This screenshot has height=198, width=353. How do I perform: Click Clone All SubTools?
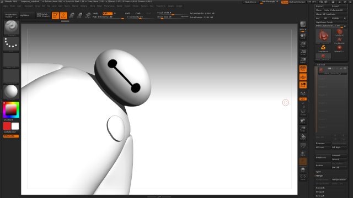tap(331, 14)
